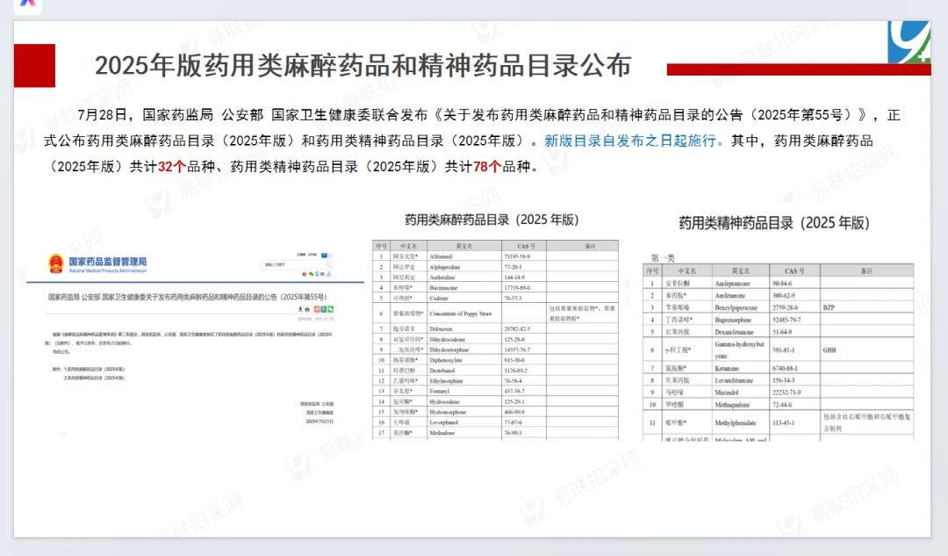Select the cell Buprenorphine
This screenshot has width=948, height=556.
(741, 320)
